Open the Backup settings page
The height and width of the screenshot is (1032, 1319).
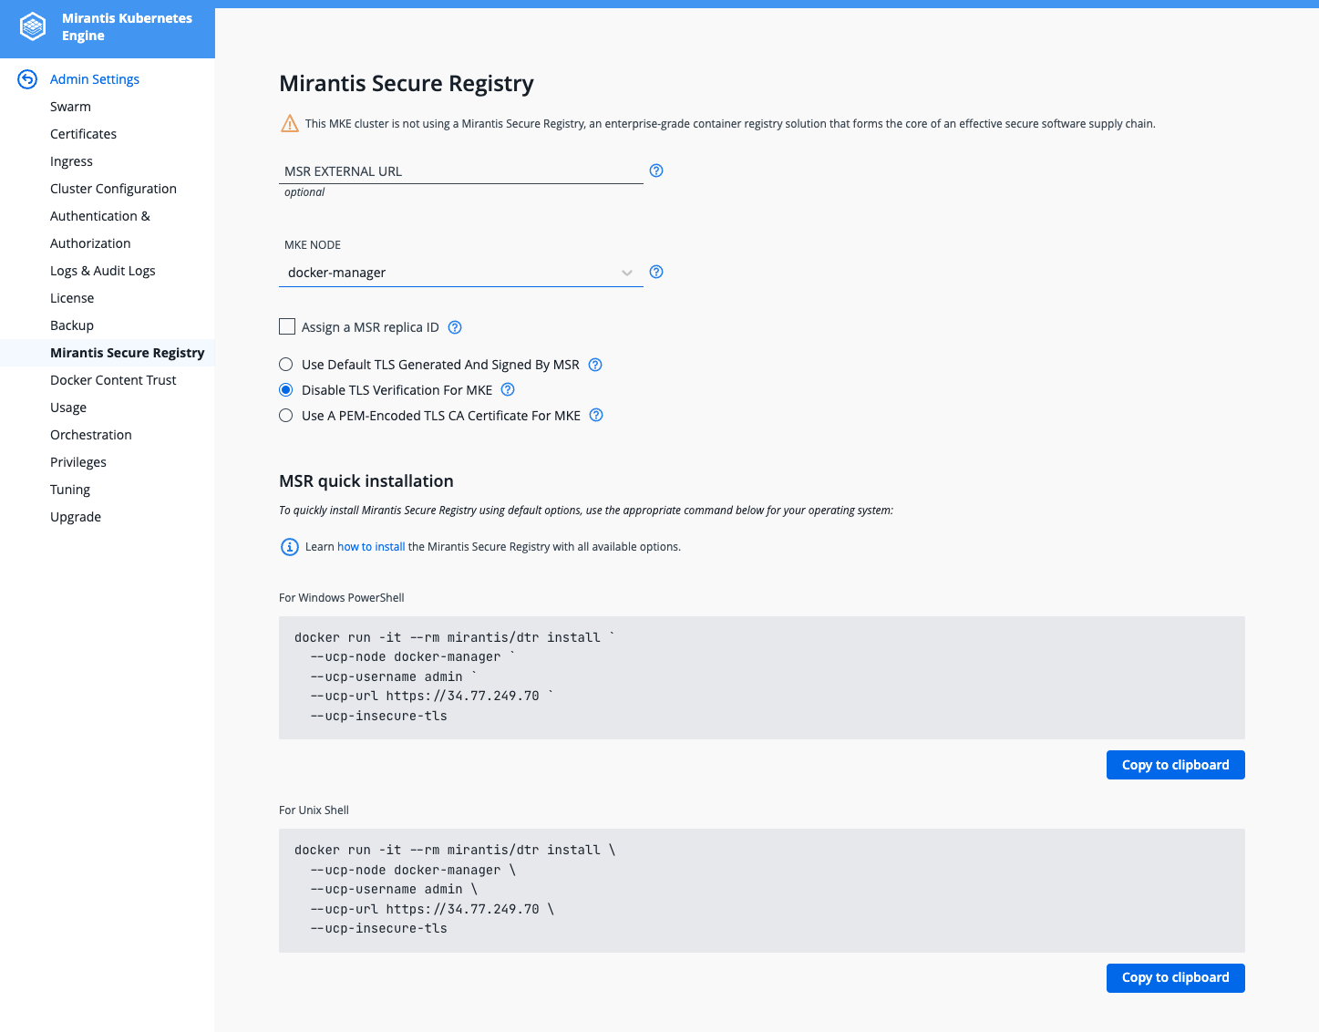[x=72, y=325]
